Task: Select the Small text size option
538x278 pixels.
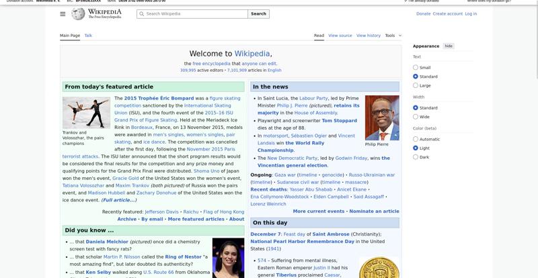Action: [416, 67]
